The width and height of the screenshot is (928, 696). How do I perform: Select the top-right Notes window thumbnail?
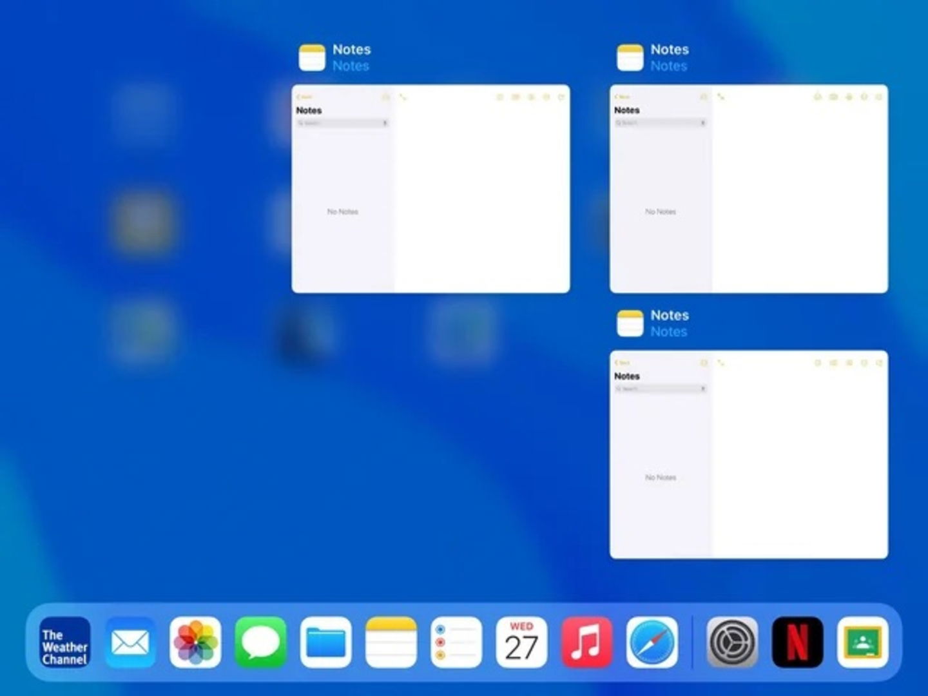[749, 189]
